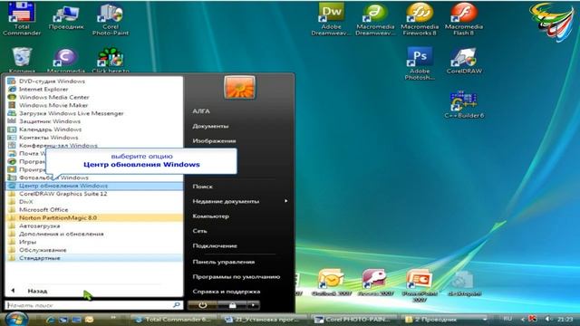This screenshot has height=326, width=580.
Task: Open shutdown options arrow menu
Action: (x=254, y=305)
